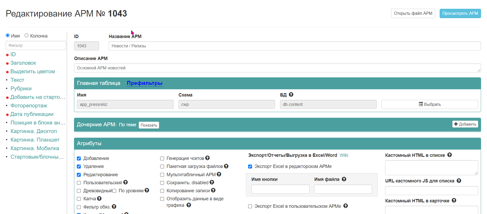Click help icon next to БД label
This screenshot has height=214, width=487.
pos(291,95)
